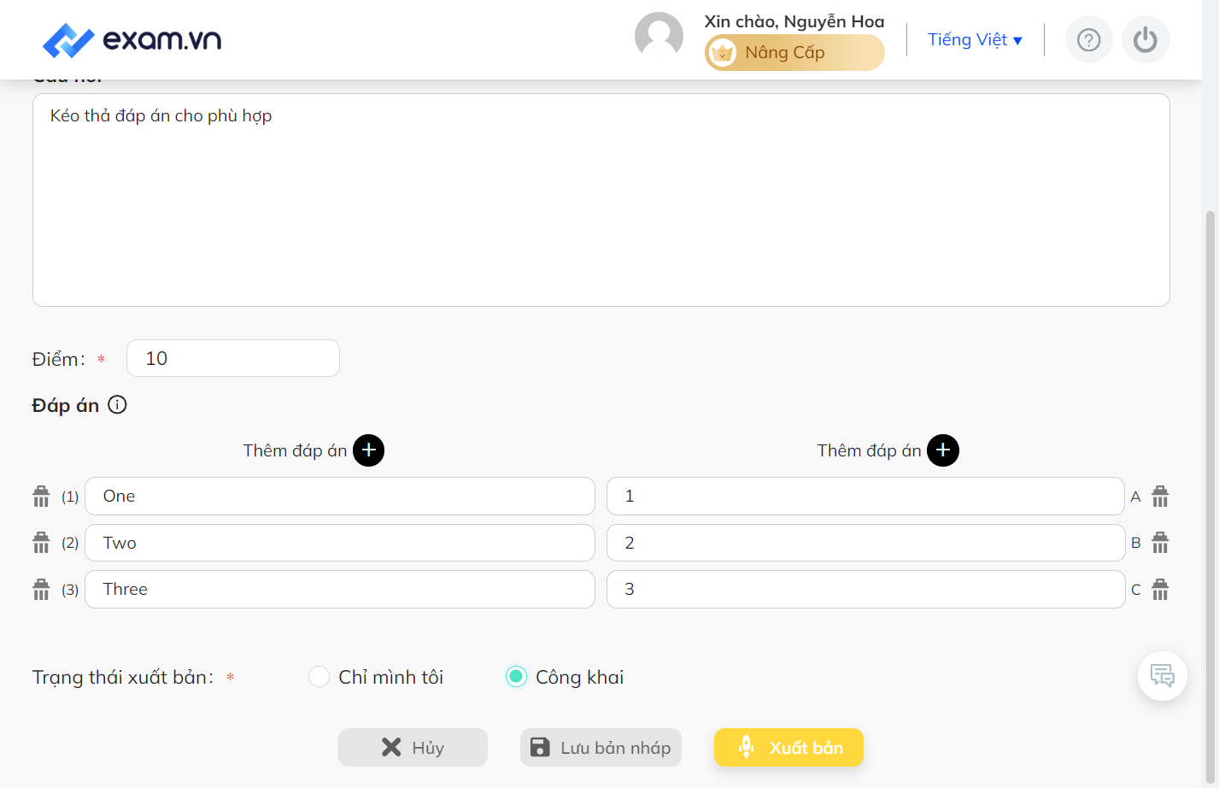Click the Xuất bản publish button

tap(788, 748)
